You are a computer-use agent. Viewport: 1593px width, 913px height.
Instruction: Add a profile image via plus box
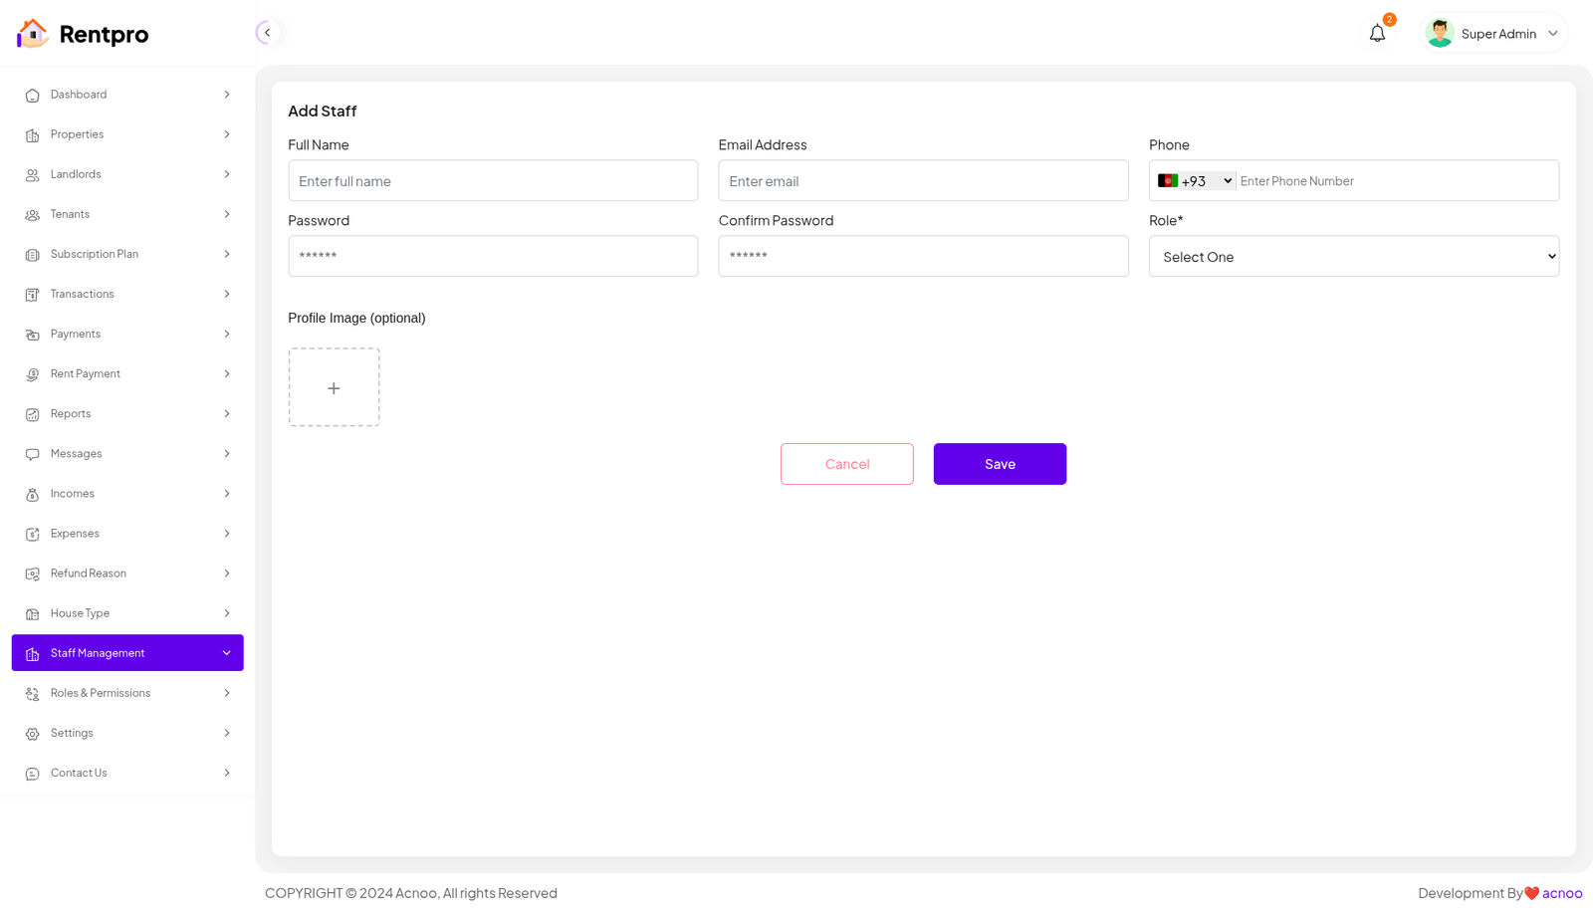point(334,387)
